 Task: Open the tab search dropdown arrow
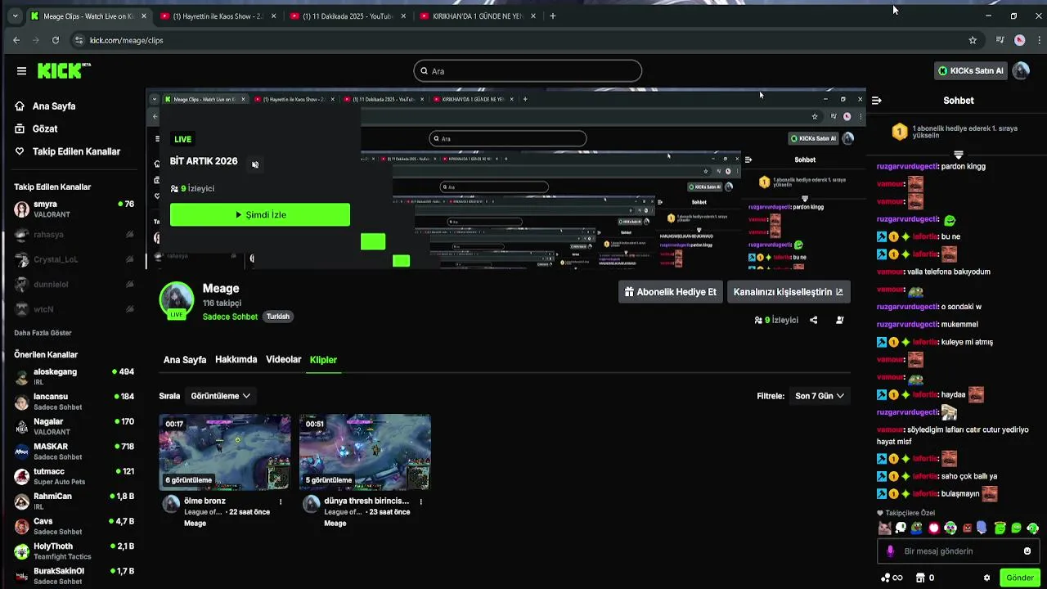[x=14, y=16]
